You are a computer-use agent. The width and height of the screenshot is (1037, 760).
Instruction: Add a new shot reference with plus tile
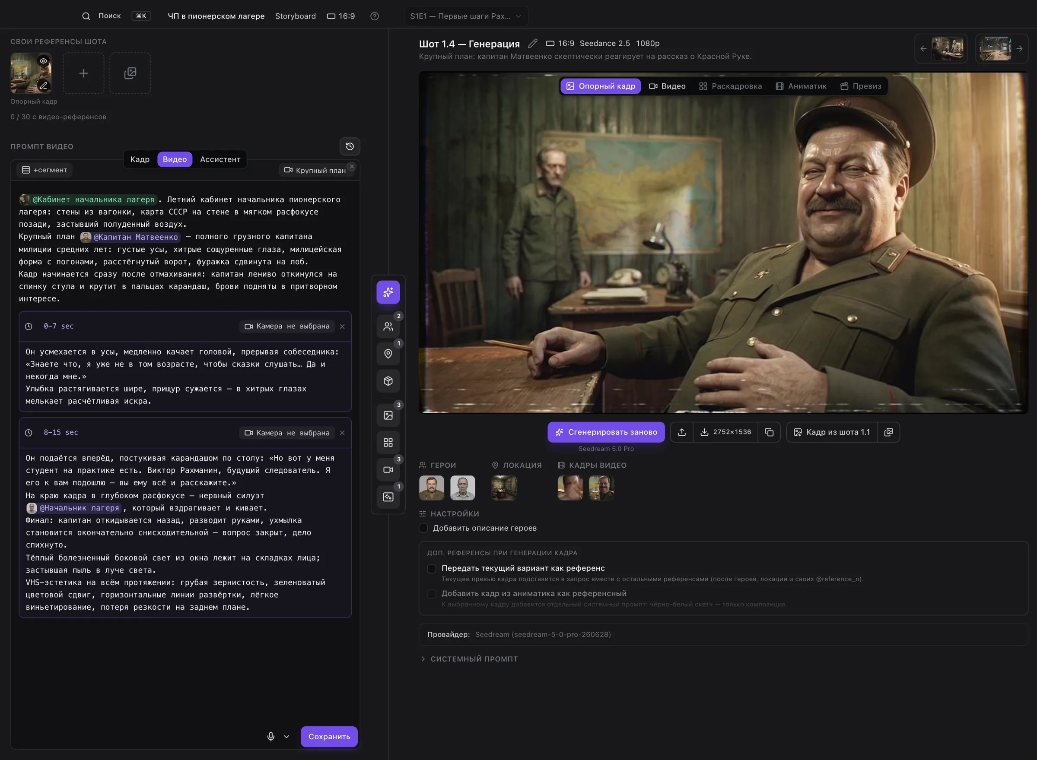(83, 73)
